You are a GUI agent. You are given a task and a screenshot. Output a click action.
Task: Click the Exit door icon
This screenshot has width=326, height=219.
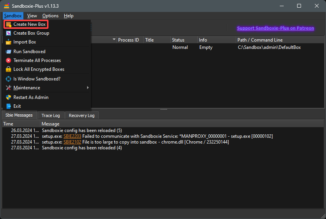8,106
